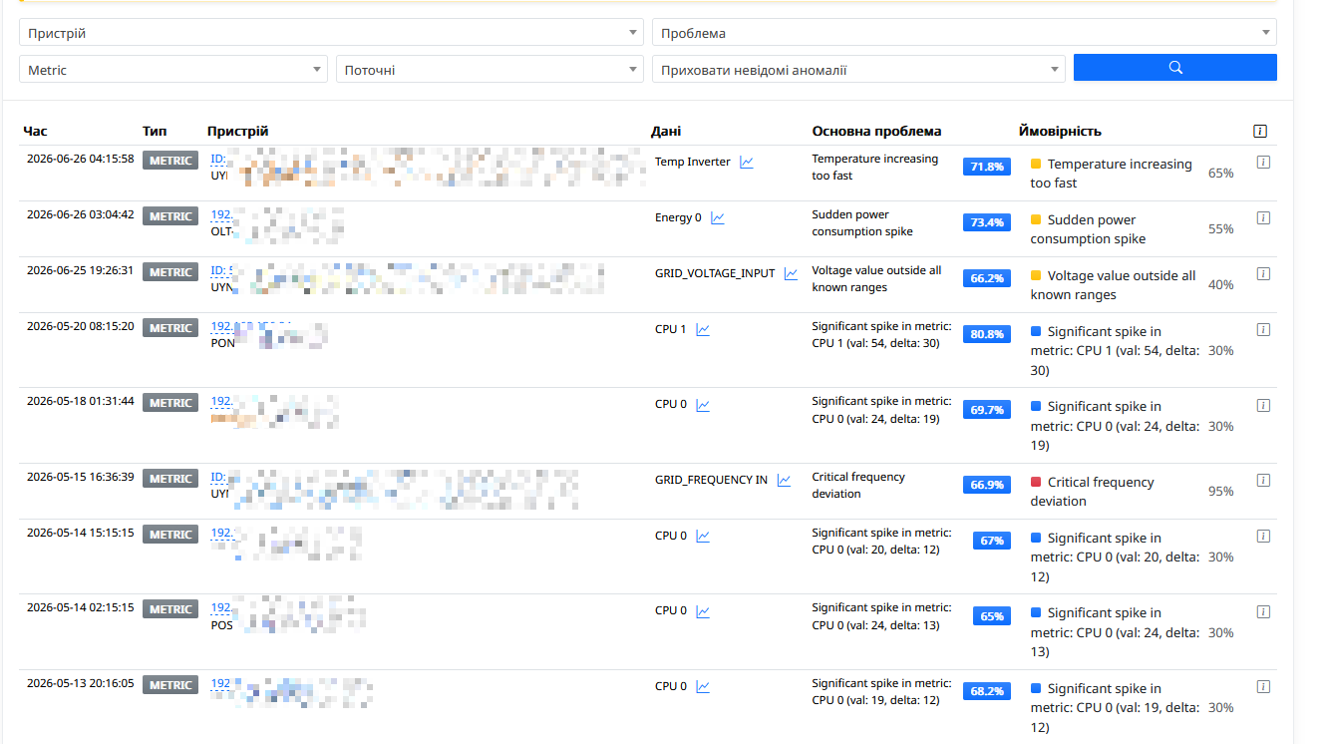The height and width of the screenshot is (744, 1321).
Task: Click the 95% value in frequency row
Action: (x=1220, y=491)
